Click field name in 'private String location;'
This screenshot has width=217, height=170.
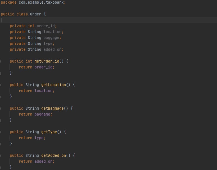click(52, 32)
